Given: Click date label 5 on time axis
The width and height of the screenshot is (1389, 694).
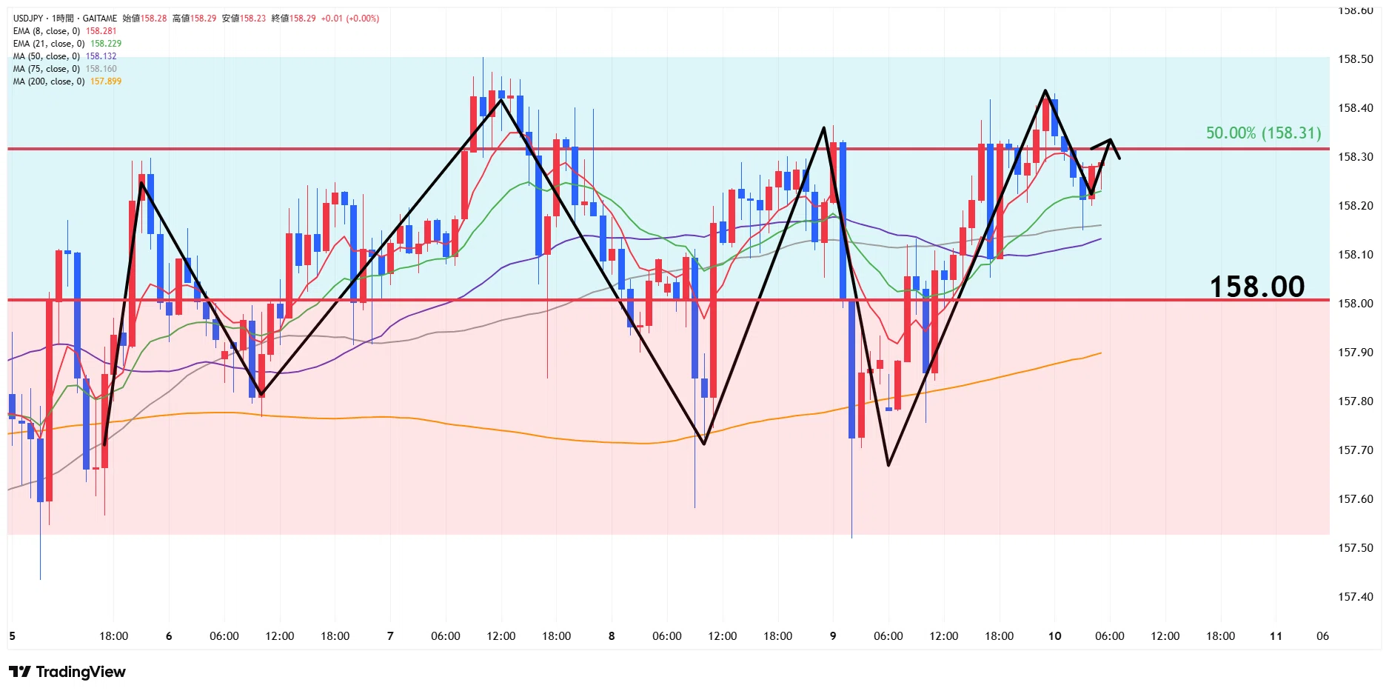Looking at the screenshot, I should click(12, 636).
